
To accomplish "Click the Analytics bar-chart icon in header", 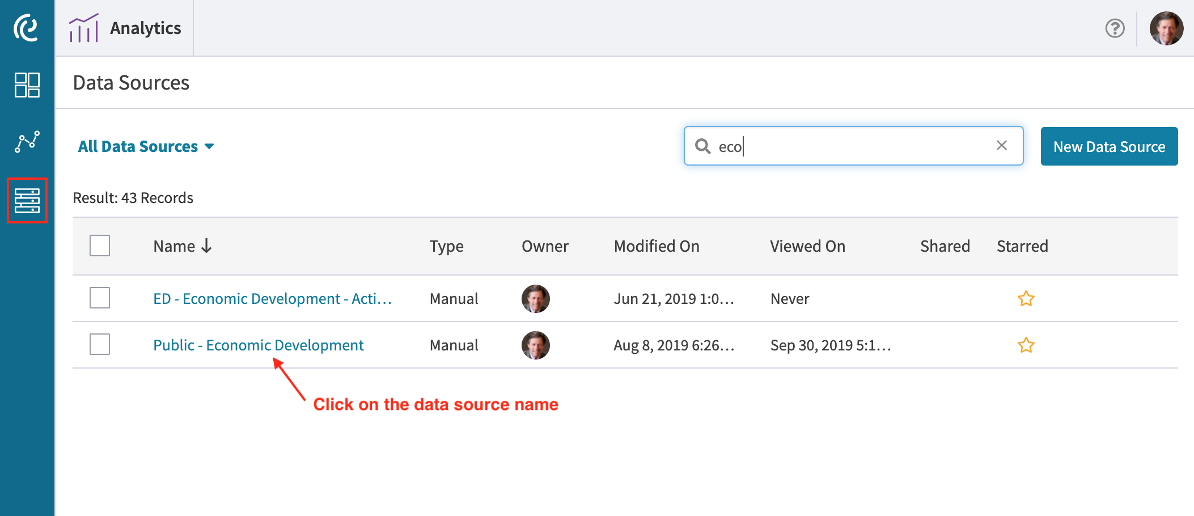I will (x=83, y=27).
